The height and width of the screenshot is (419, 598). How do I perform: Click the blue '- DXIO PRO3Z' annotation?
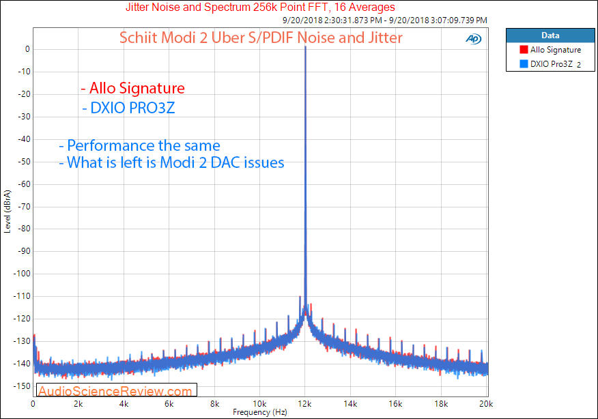click(x=128, y=108)
